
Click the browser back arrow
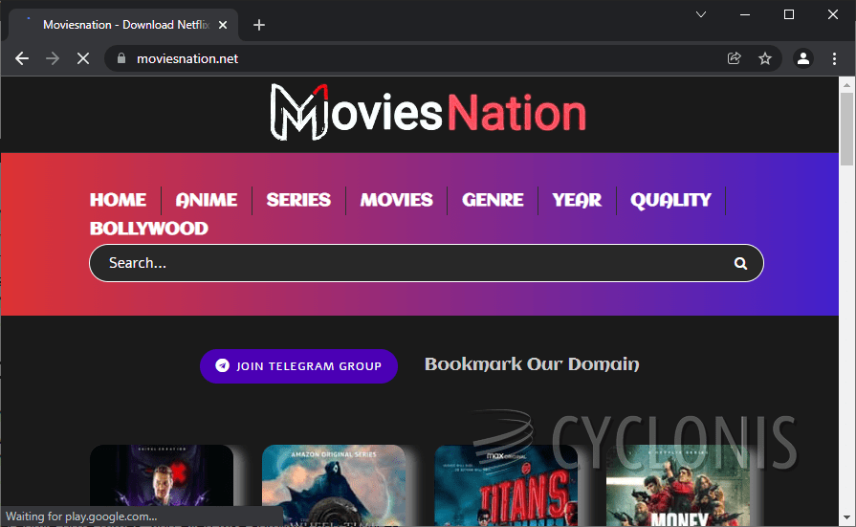click(22, 58)
